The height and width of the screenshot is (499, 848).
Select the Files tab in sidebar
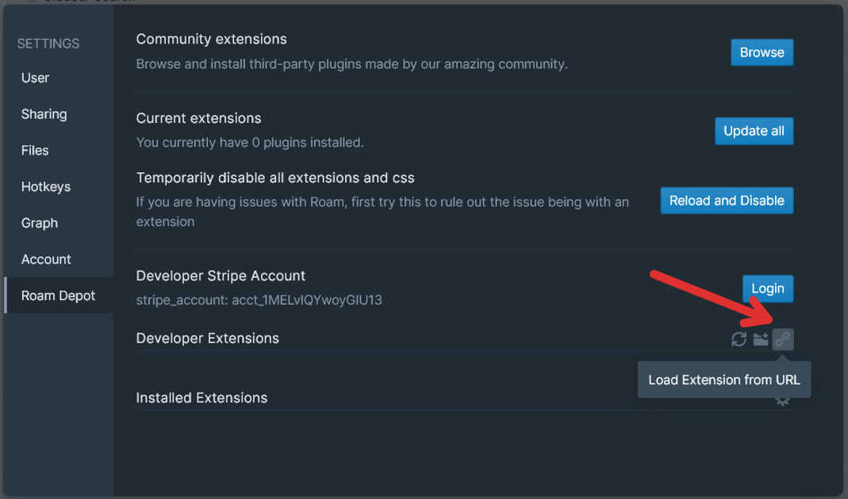pos(35,151)
